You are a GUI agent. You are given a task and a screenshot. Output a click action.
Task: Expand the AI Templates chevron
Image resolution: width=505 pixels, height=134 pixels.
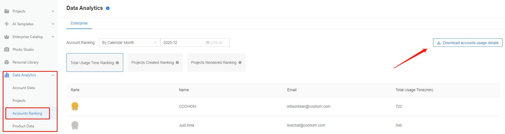pyautogui.click(x=53, y=24)
